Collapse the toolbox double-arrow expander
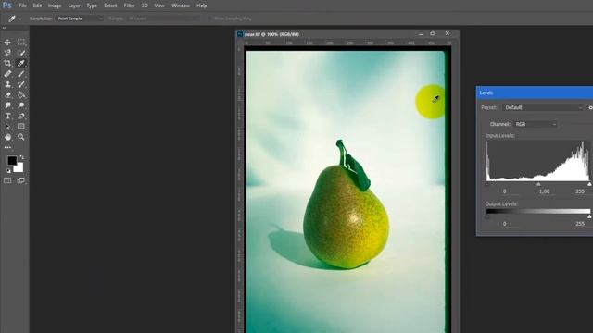 [4, 28]
